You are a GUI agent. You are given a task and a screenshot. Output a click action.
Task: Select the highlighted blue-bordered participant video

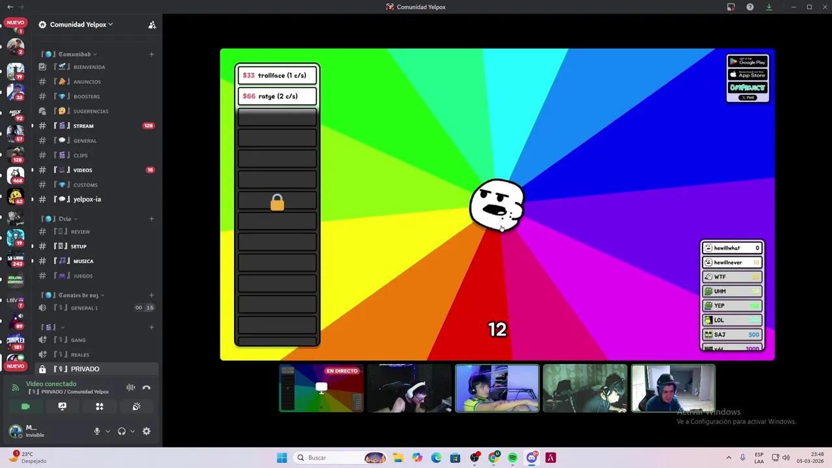tap(497, 388)
